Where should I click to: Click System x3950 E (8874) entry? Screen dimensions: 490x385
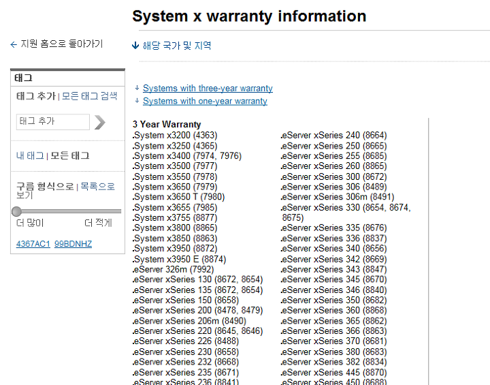tap(179, 259)
